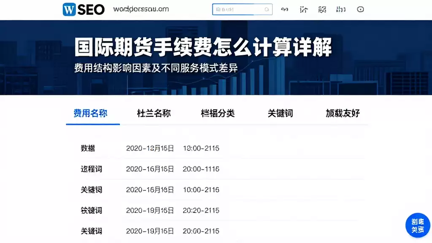Click the 流程词 row label
This screenshot has height=243, width=432.
point(92,169)
